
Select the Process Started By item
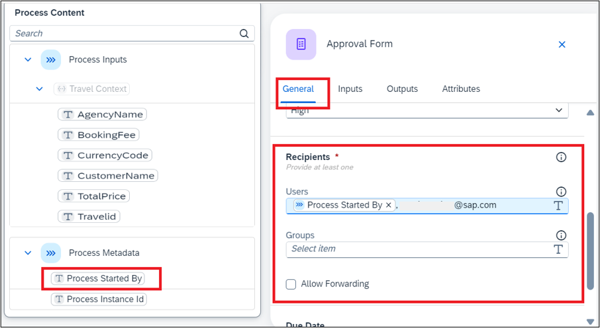tap(98, 278)
